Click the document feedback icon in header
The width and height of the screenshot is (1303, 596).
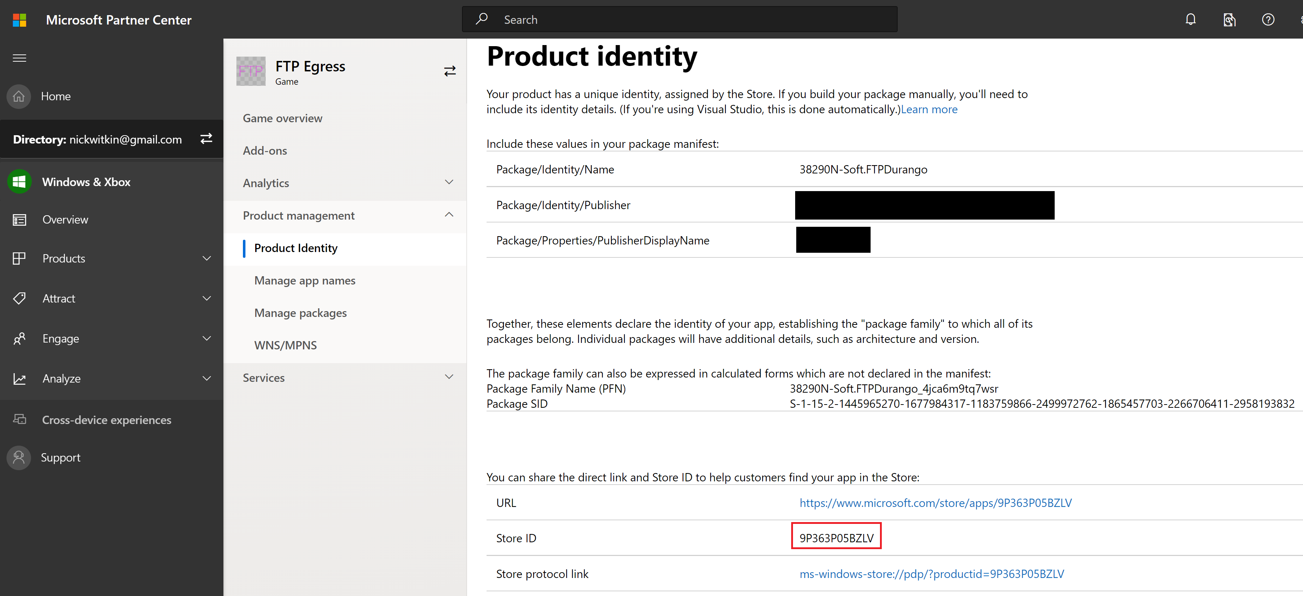pos(1229,20)
